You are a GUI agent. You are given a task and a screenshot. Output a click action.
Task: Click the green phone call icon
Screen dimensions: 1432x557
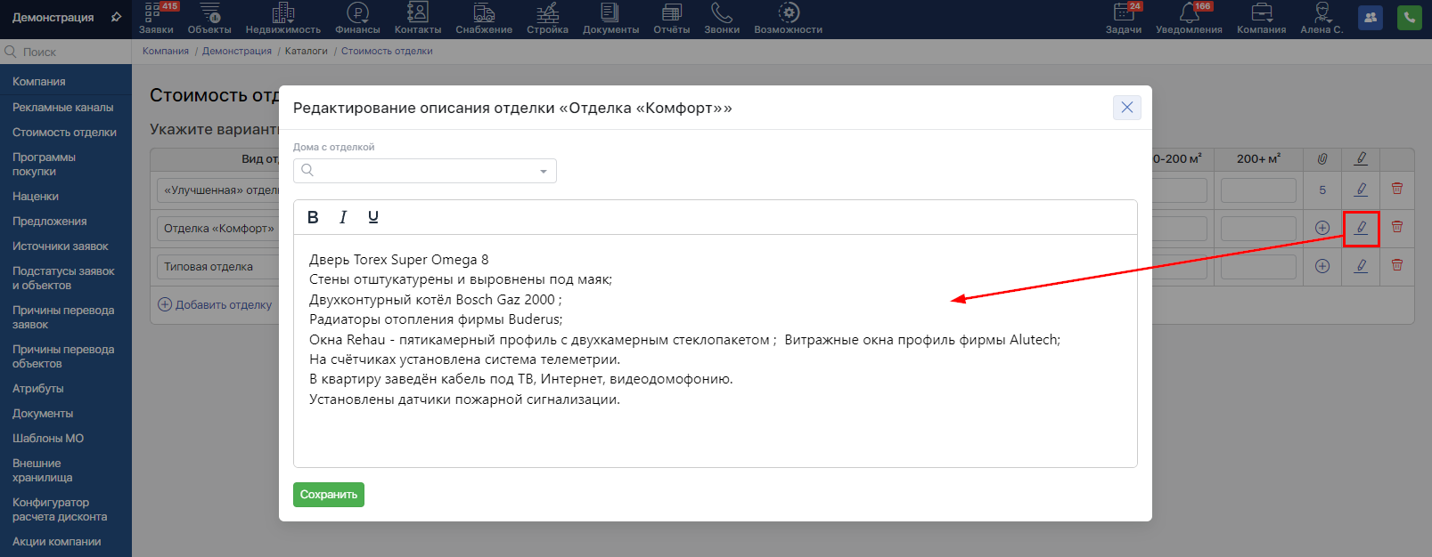click(x=1410, y=18)
